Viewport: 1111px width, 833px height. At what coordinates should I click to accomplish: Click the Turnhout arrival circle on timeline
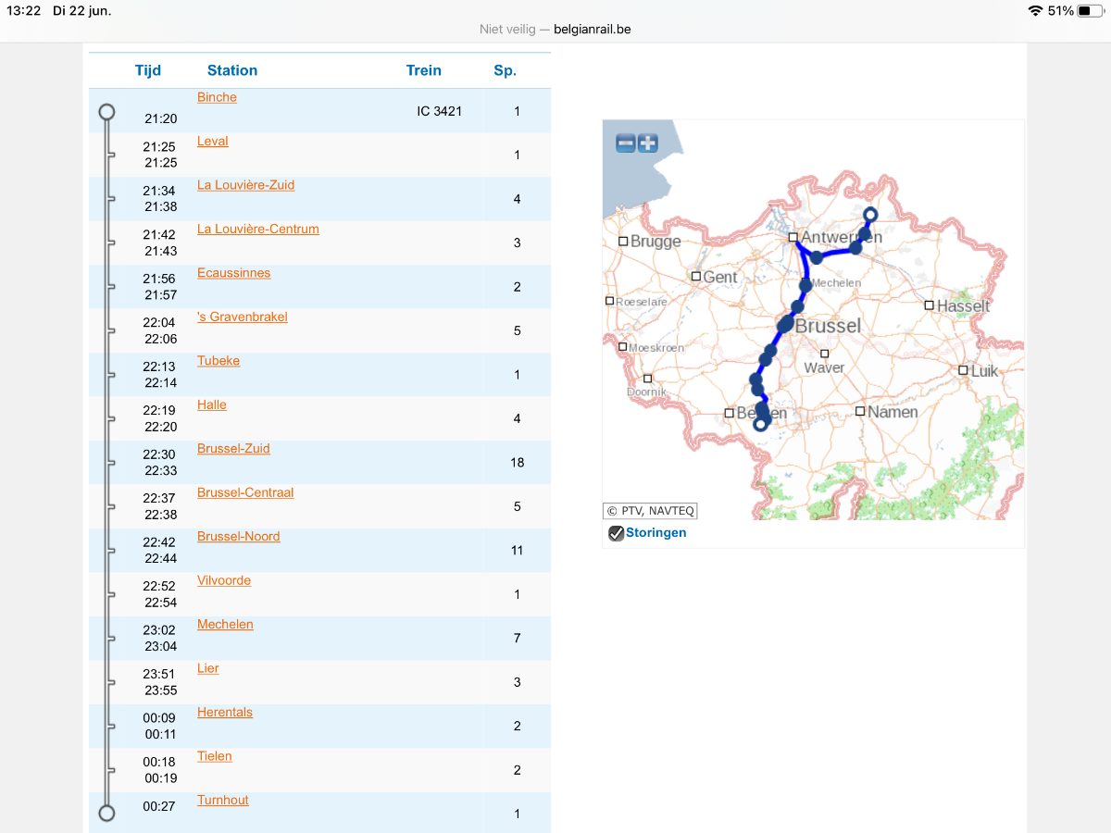(106, 813)
